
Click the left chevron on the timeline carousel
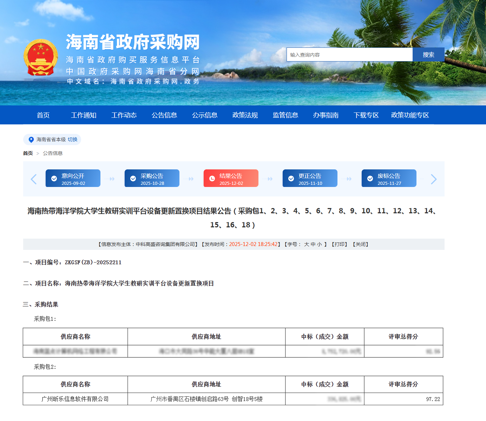pyautogui.click(x=33, y=179)
